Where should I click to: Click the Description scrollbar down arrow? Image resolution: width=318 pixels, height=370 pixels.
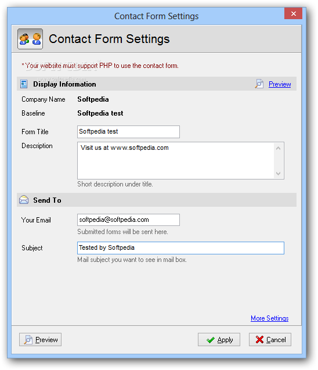click(x=278, y=174)
